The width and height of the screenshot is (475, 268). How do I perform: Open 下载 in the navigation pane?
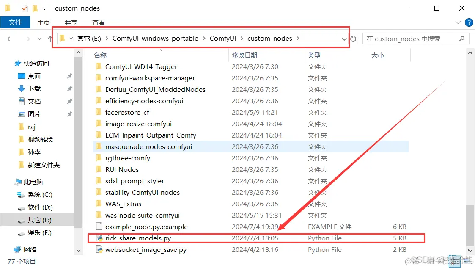pos(34,88)
